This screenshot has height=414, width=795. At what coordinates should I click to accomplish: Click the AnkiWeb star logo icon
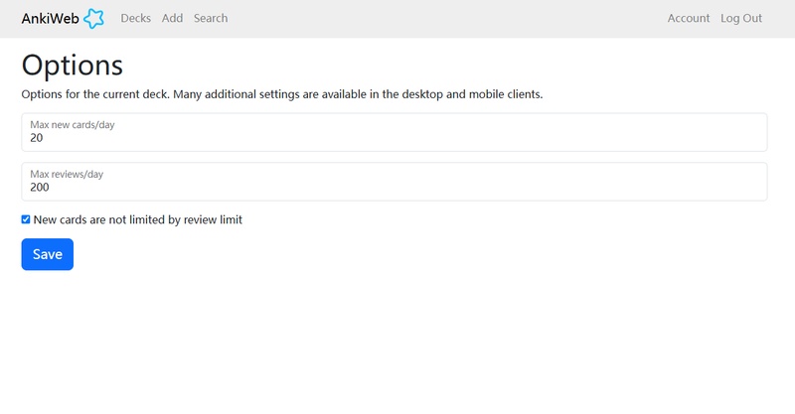coord(93,19)
